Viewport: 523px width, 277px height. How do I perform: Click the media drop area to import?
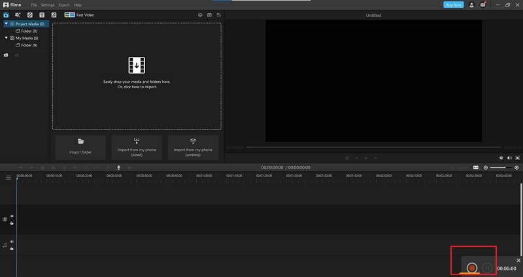point(137,76)
